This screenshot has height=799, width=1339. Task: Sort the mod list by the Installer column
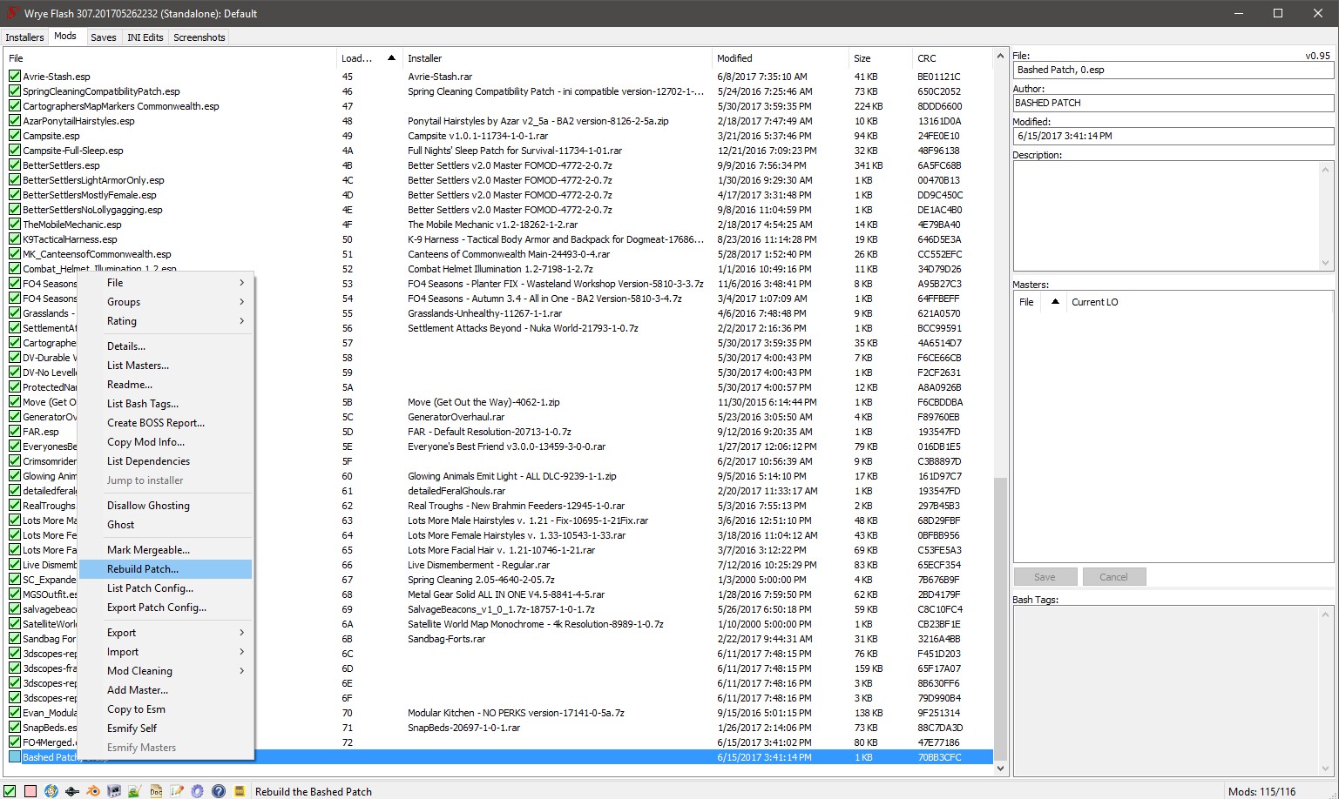[556, 58]
